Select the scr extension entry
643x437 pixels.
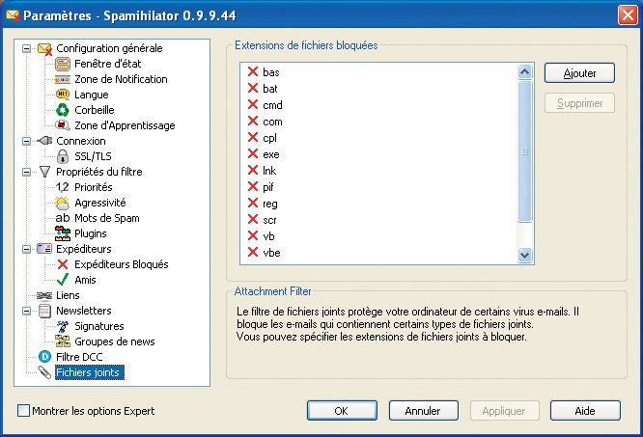point(269,220)
